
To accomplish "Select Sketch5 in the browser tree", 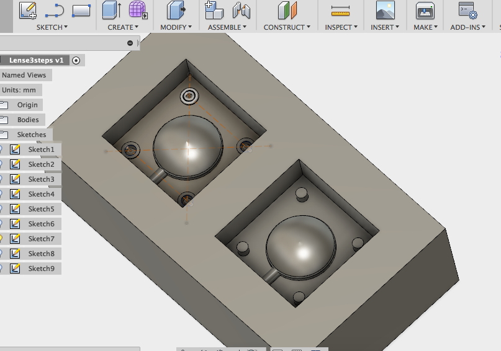I will point(41,209).
